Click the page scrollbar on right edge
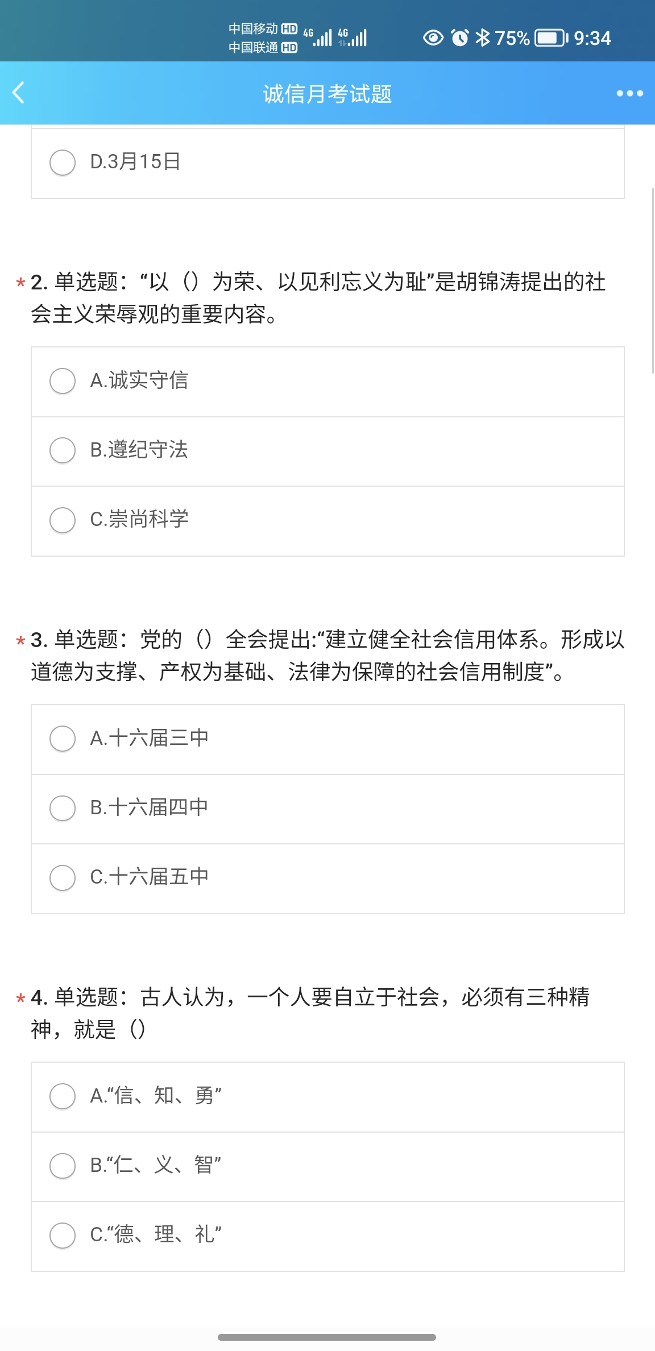Image resolution: width=655 pixels, height=1351 pixels. coord(653,280)
